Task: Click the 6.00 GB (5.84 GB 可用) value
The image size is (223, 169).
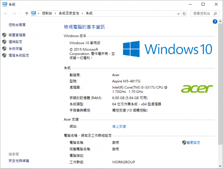Action: [x=130, y=98]
